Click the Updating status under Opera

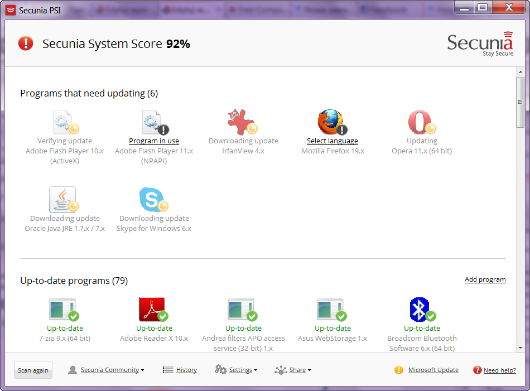tap(422, 141)
